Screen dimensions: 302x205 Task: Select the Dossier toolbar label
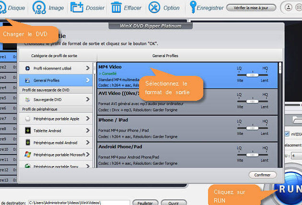tap(95, 8)
